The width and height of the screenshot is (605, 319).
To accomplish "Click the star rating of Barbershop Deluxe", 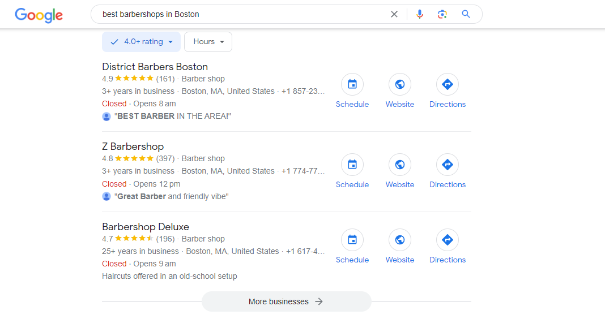I will [x=134, y=239].
